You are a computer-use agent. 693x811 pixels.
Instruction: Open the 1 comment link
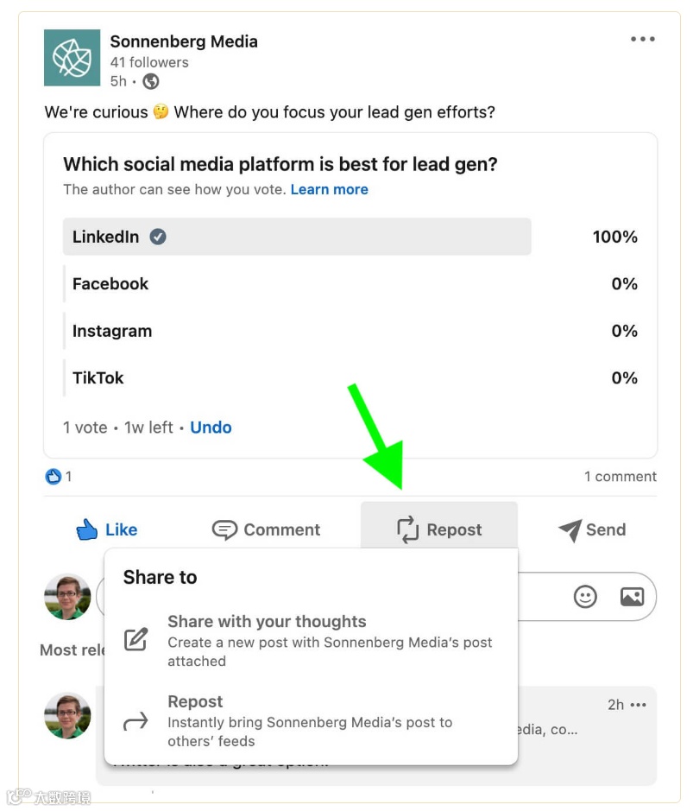[x=620, y=476]
